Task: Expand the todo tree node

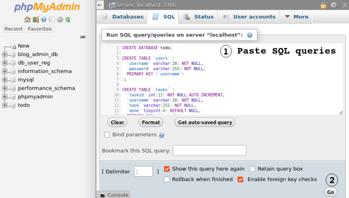Action: pyautogui.click(x=5, y=105)
